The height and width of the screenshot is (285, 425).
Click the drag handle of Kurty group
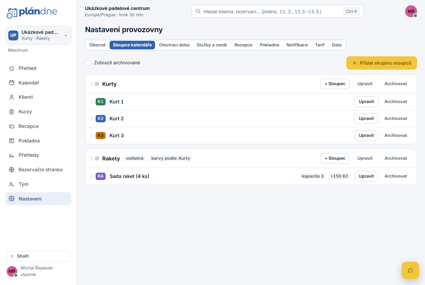(92, 84)
